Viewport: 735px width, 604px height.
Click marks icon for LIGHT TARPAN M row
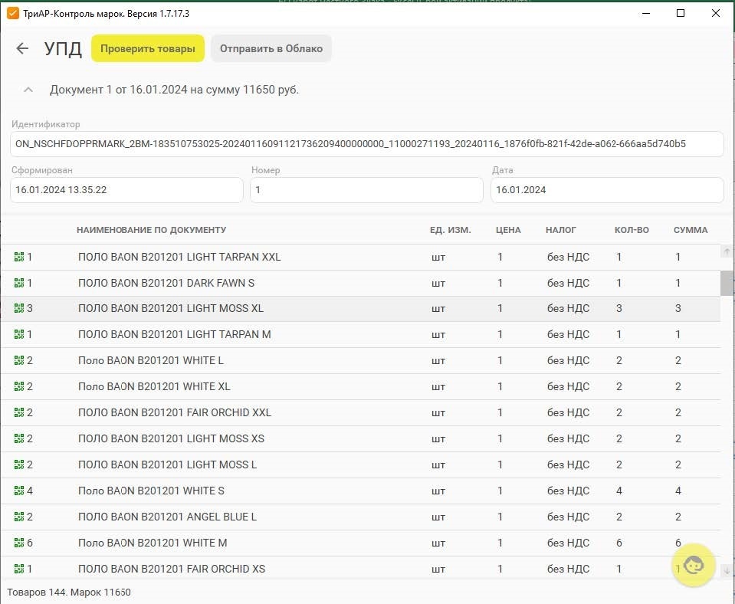pos(18,334)
